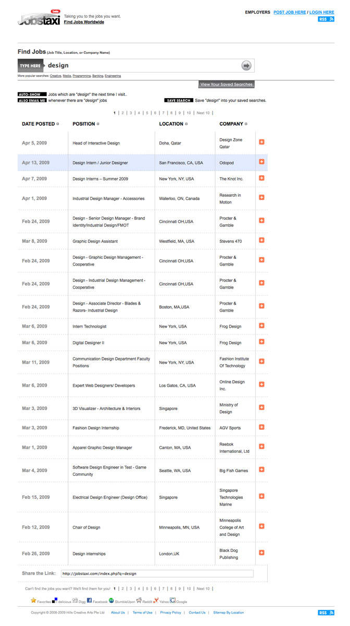Add to Favorites star icon
Screen dimensions: 350x626
[x=33, y=600]
